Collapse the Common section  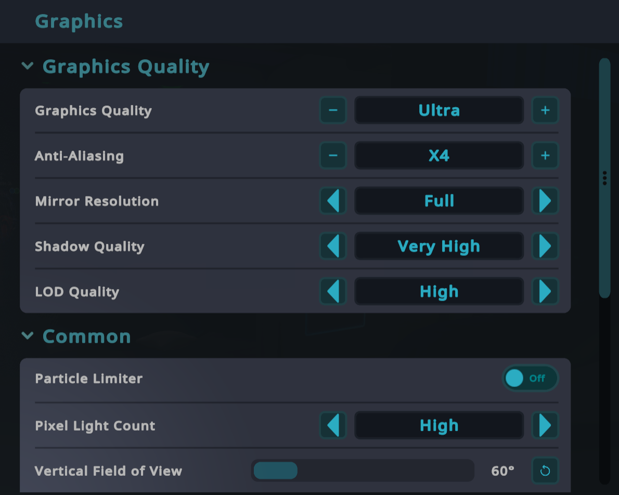point(28,336)
